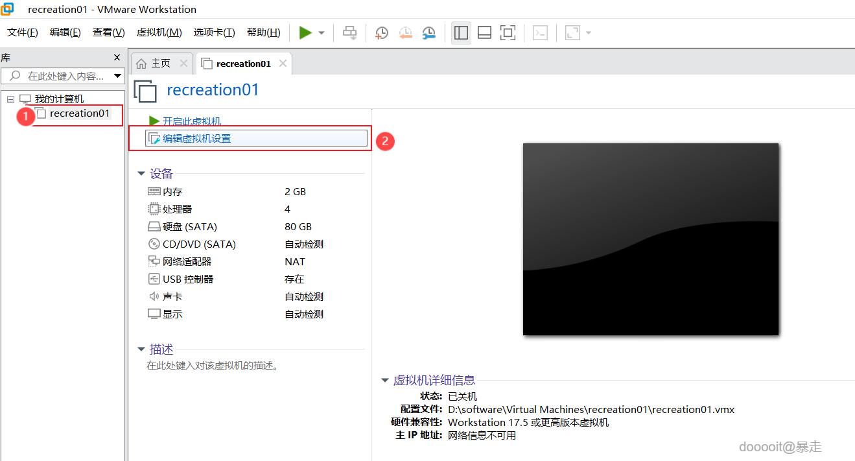Click the virtual machine screen preview

tap(651, 239)
